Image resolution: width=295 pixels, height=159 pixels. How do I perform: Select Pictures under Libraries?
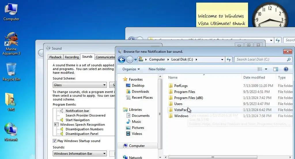(x=135, y=128)
